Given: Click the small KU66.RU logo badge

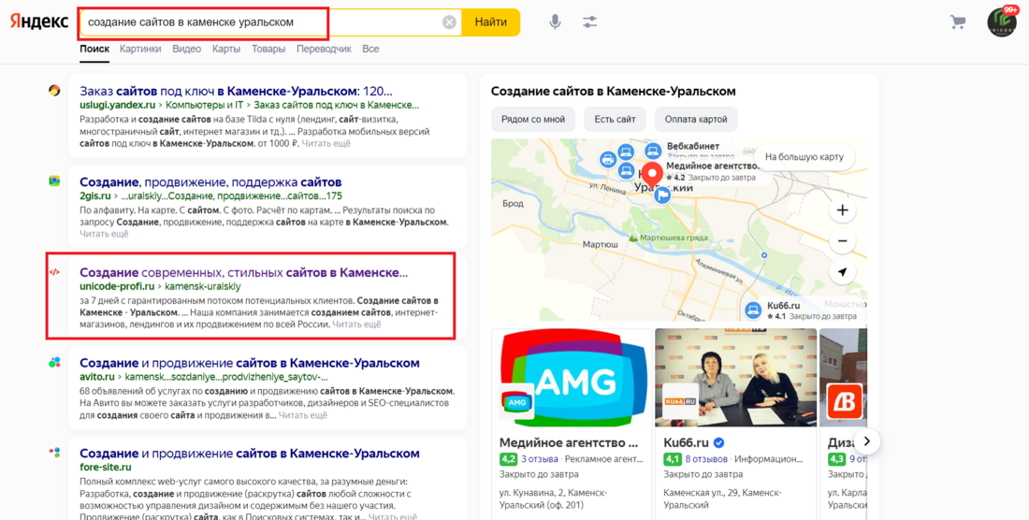Looking at the screenshot, I should (680, 402).
